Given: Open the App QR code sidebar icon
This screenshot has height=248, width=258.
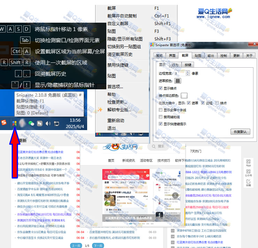Looking at the screenshot, I should (x=249, y=163).
